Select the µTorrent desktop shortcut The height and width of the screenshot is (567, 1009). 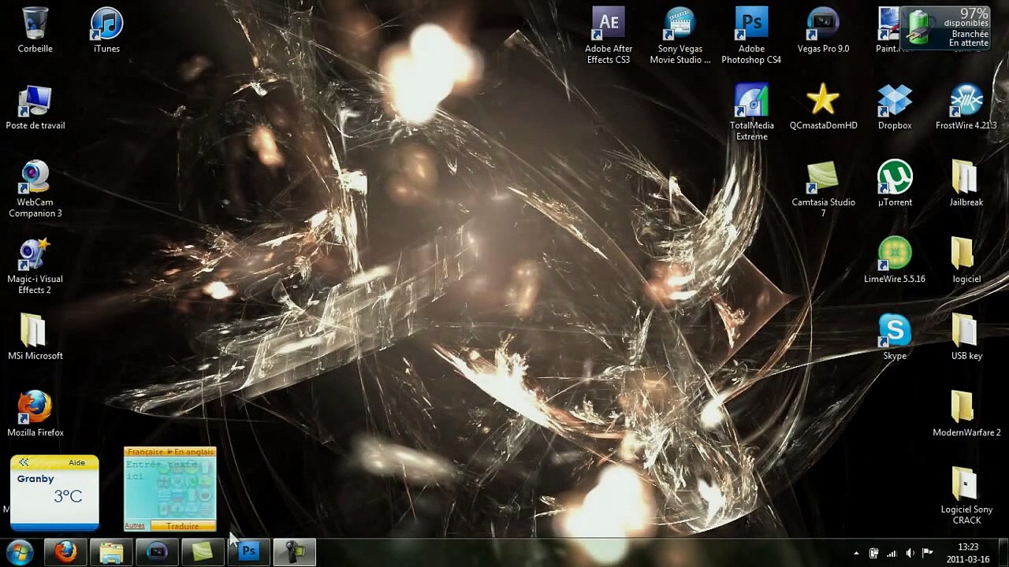click(x=895, y=183)
